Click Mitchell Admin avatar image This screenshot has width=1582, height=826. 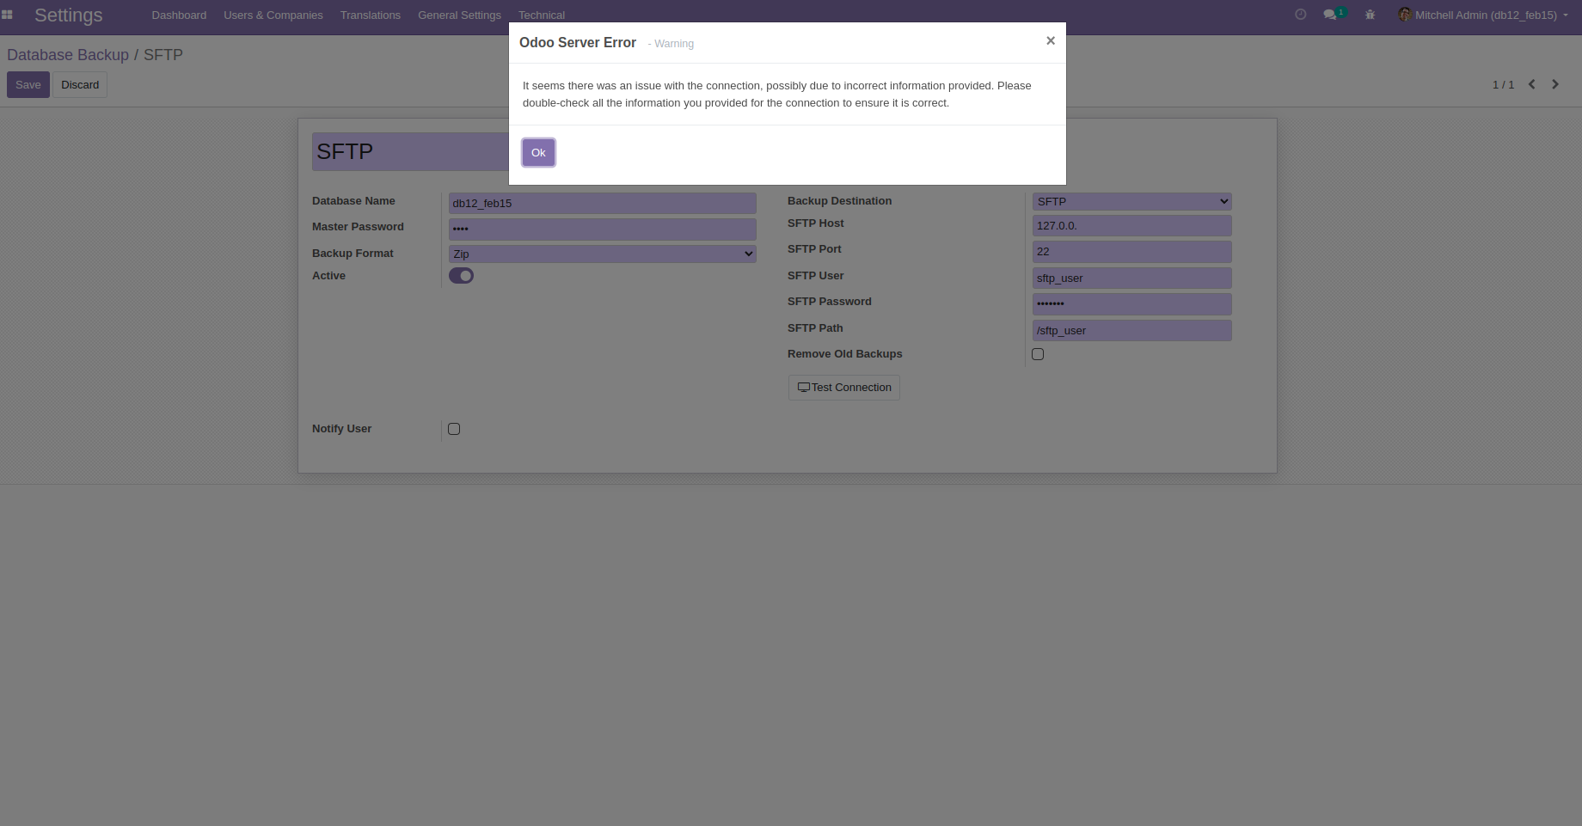pos(1404,15)
